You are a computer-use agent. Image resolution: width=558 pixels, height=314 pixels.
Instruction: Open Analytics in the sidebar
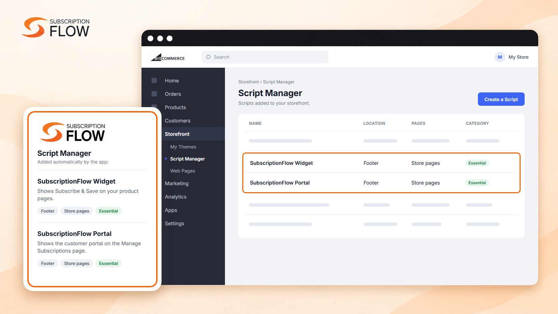tap(176, 197)
